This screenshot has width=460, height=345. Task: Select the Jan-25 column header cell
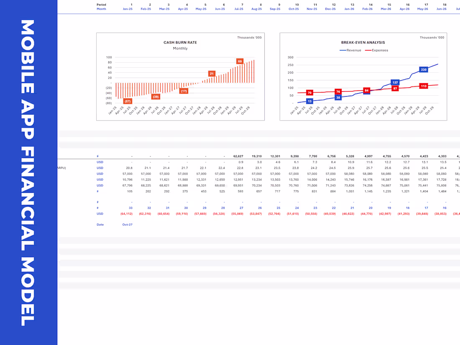tap(128, 9)
